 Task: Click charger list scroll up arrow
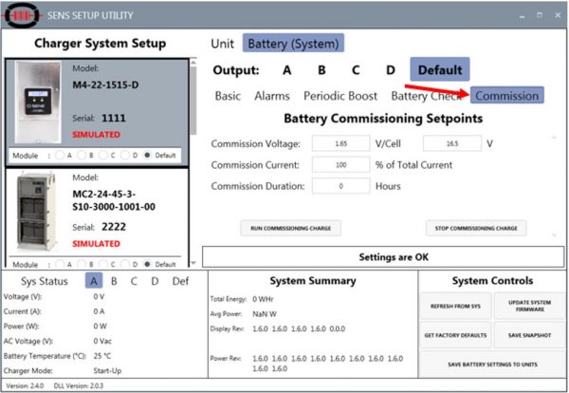[x=193, y=63]
